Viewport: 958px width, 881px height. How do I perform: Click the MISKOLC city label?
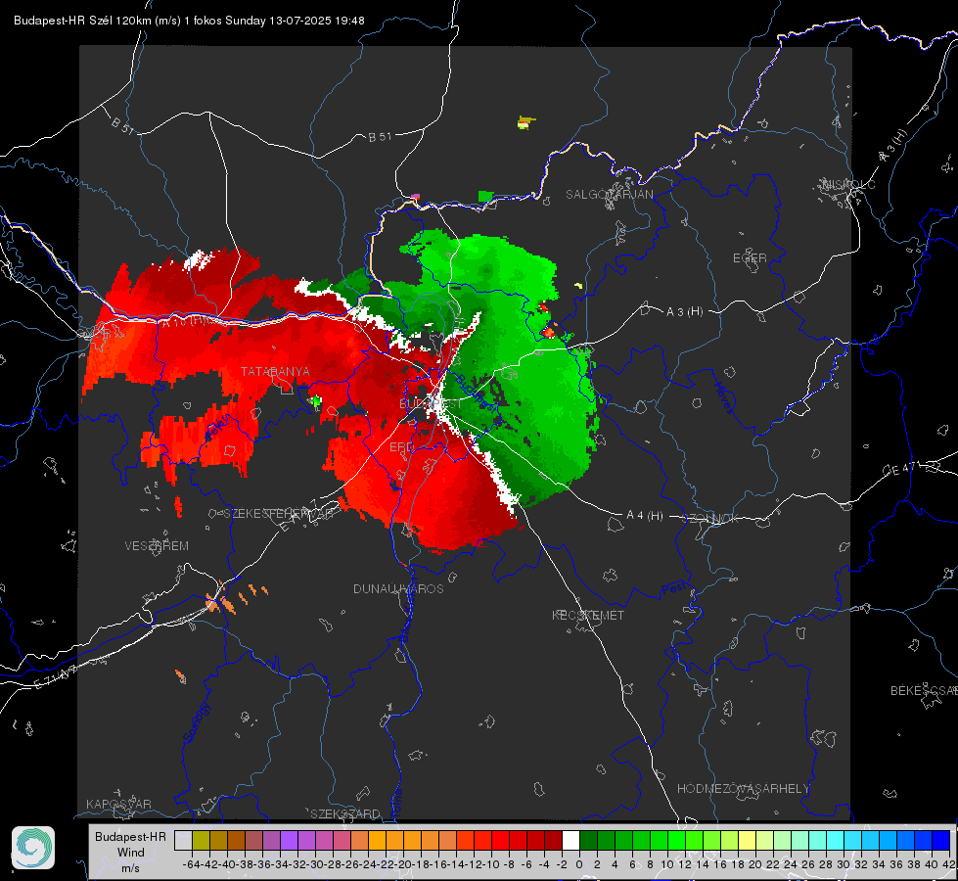coord(848,184)
